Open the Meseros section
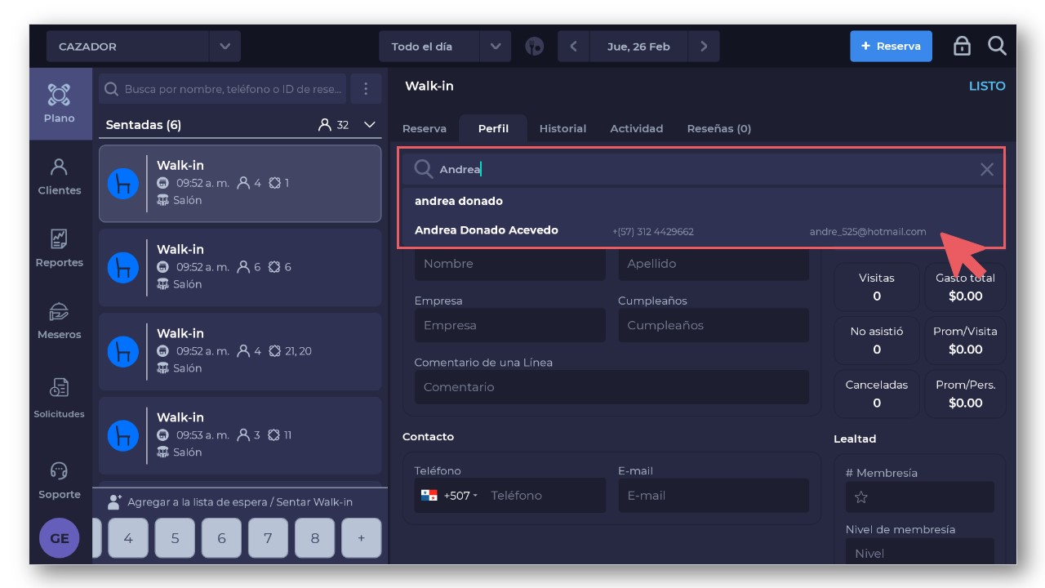 pos(59,320)
